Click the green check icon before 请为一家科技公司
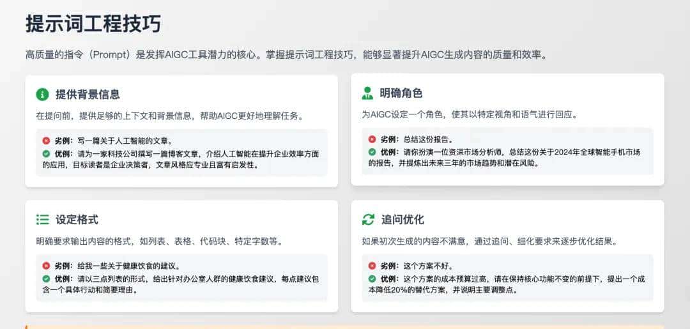The width and height of the screenshot is (690, 329). pyautogui.click(x=46, y=153)
